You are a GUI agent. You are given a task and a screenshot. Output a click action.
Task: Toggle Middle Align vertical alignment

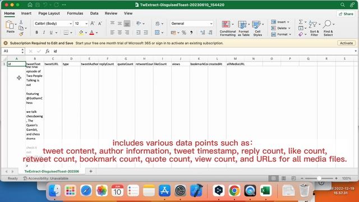119,23
